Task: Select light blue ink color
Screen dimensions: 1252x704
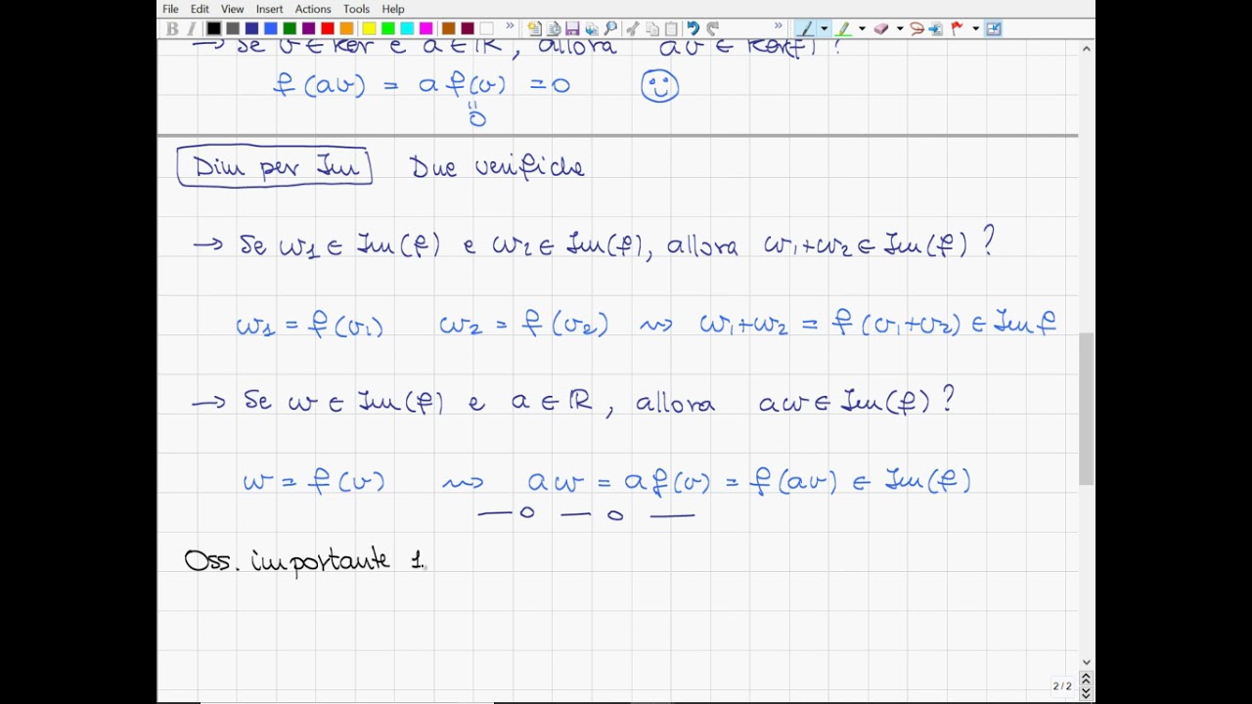Action: coord(271,28)
